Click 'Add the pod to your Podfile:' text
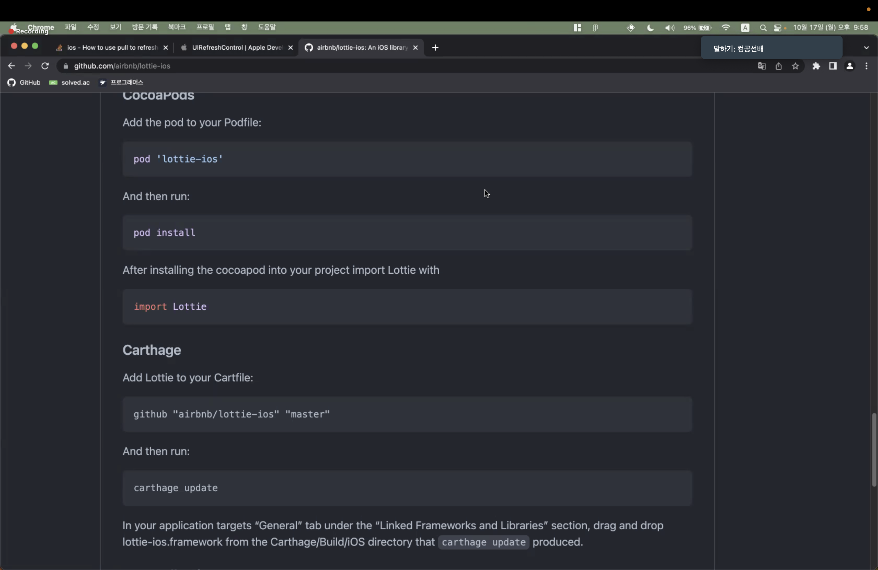This screenshot has width=878, height=570. [192, 122]
